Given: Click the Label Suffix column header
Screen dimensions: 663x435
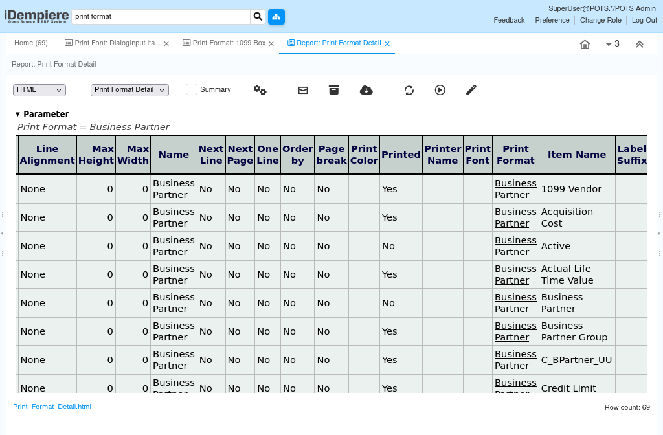Looking at the screenshot, I should point(632,155).
